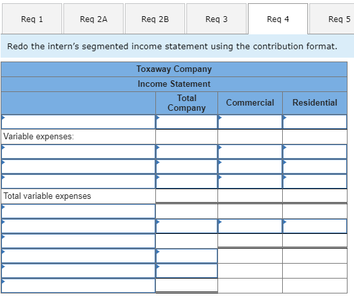
Task: Select the Req 2B tab
Action: tap(155, 19)
